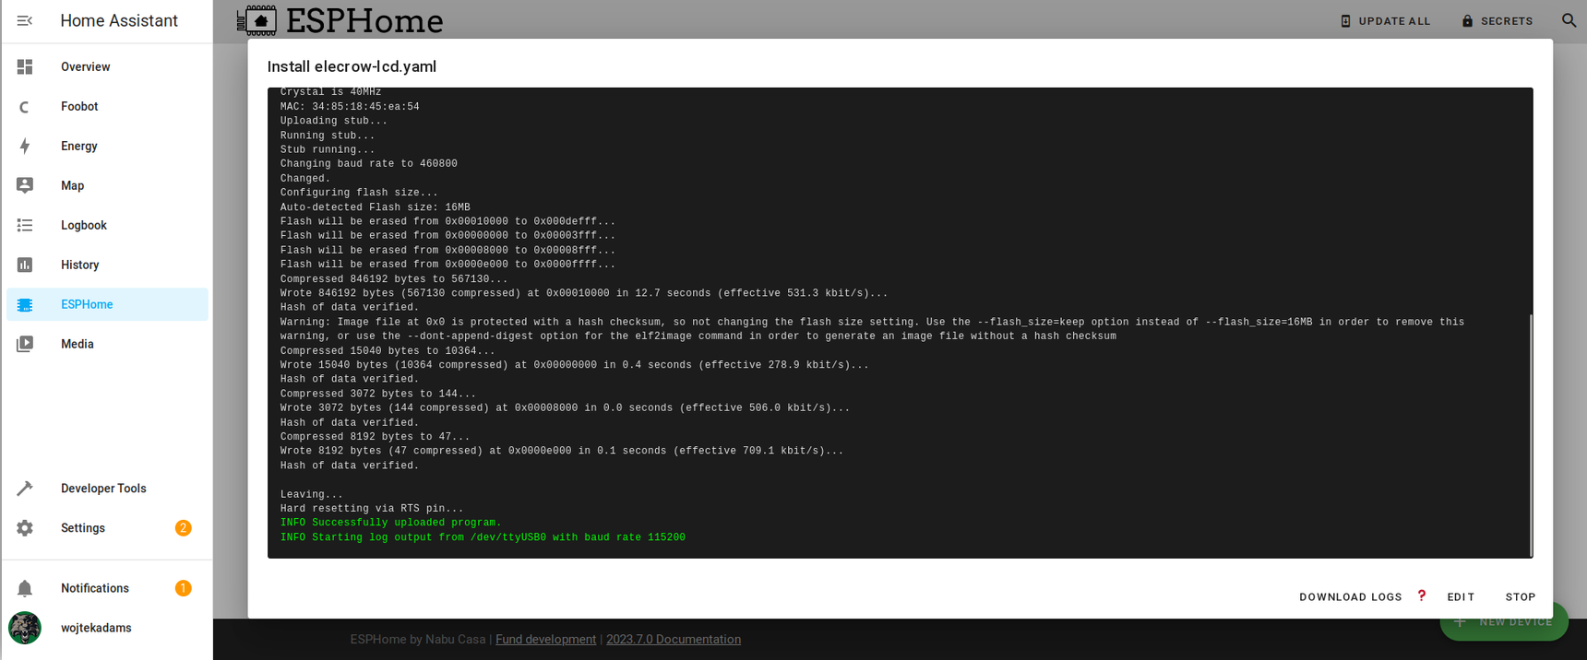Click the Notifications bell icon
1587x660 pixels.
coord(25,588)
